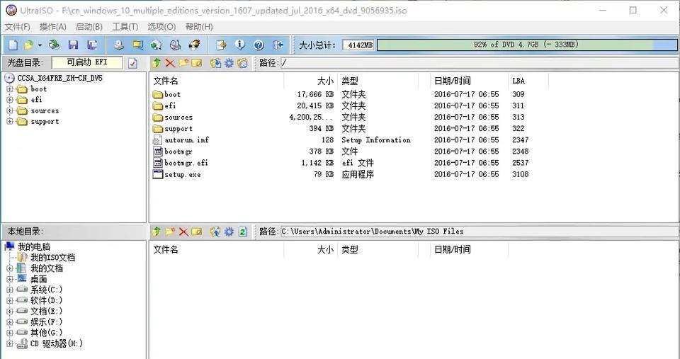680x359 pixels.
Task: Go up one level in local pane
Action: [157, 232]
